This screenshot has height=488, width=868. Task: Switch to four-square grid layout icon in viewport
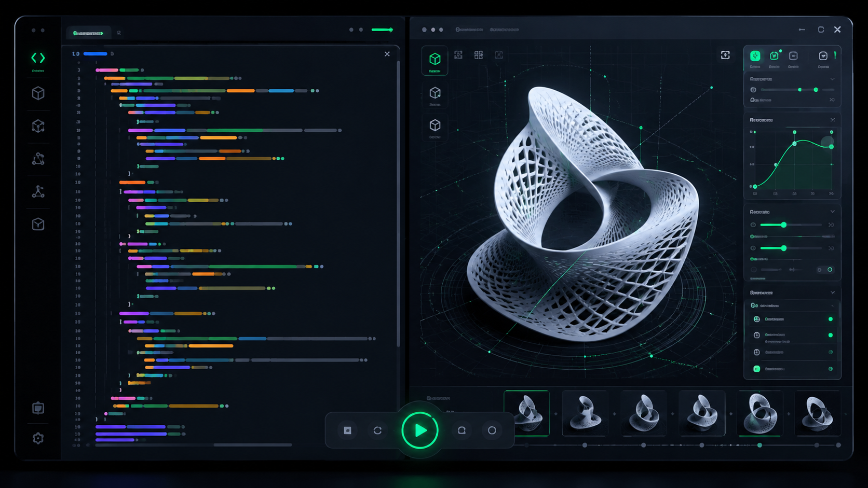(479, 55)
